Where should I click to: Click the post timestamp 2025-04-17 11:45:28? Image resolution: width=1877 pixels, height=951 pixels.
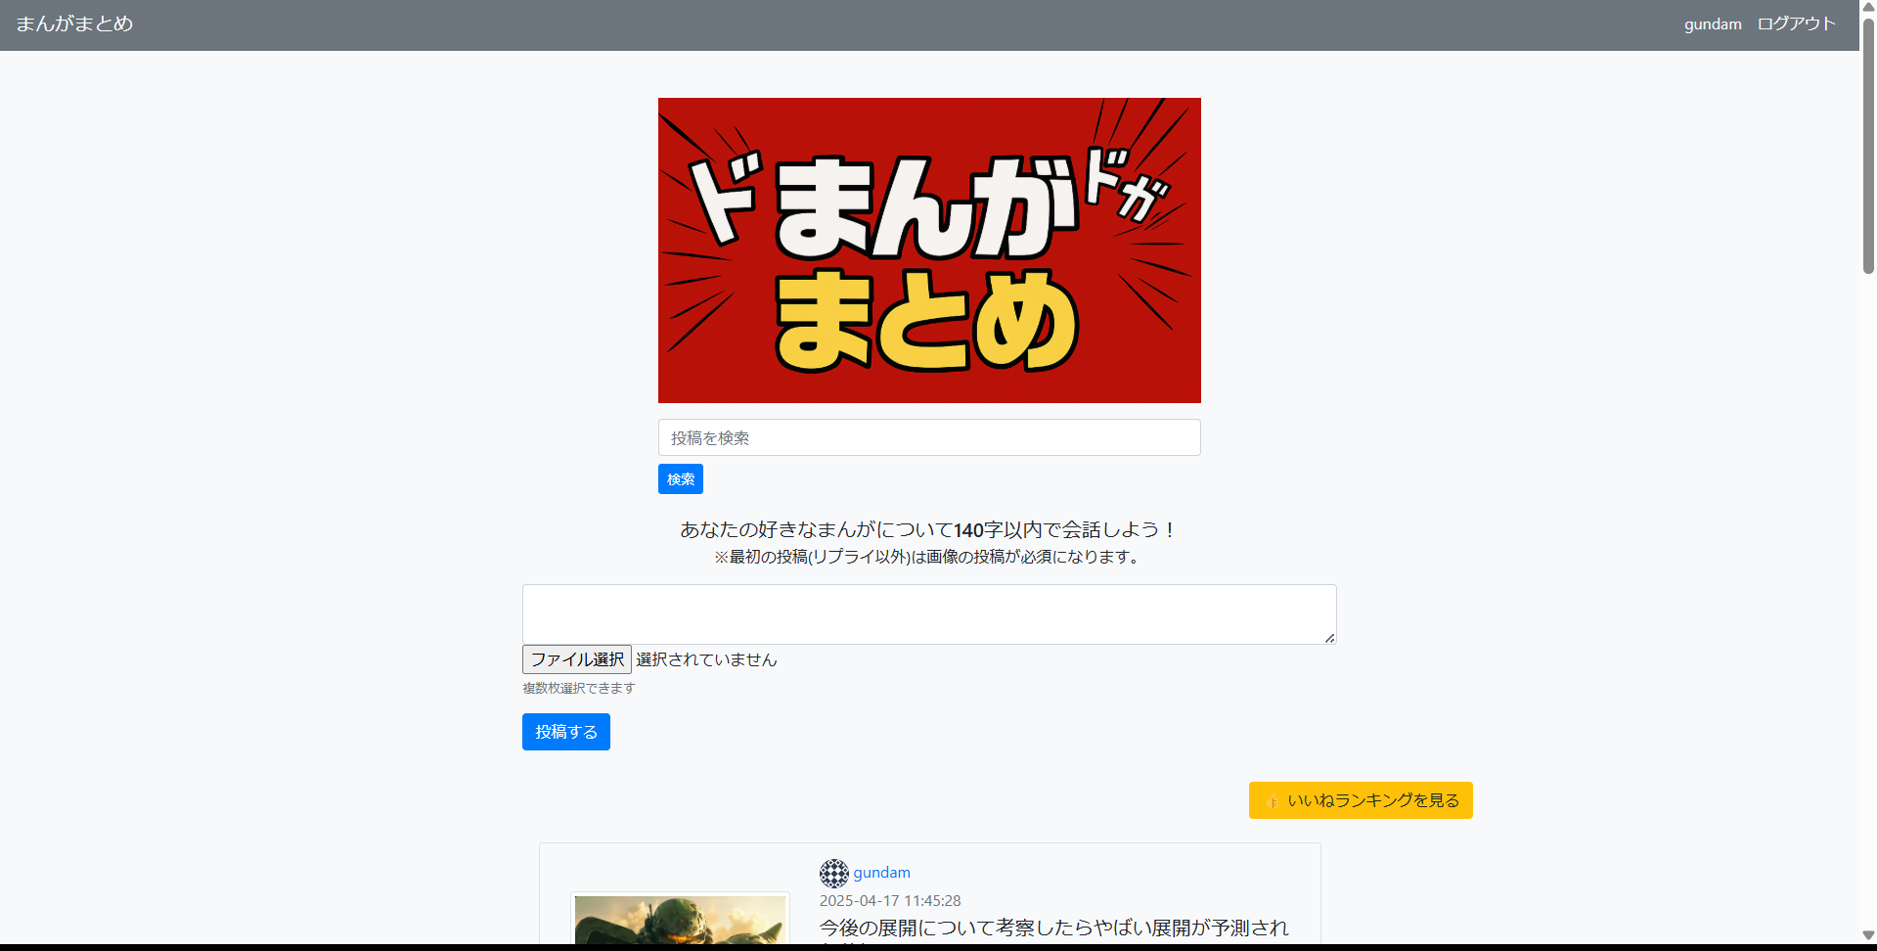point(890,901)
